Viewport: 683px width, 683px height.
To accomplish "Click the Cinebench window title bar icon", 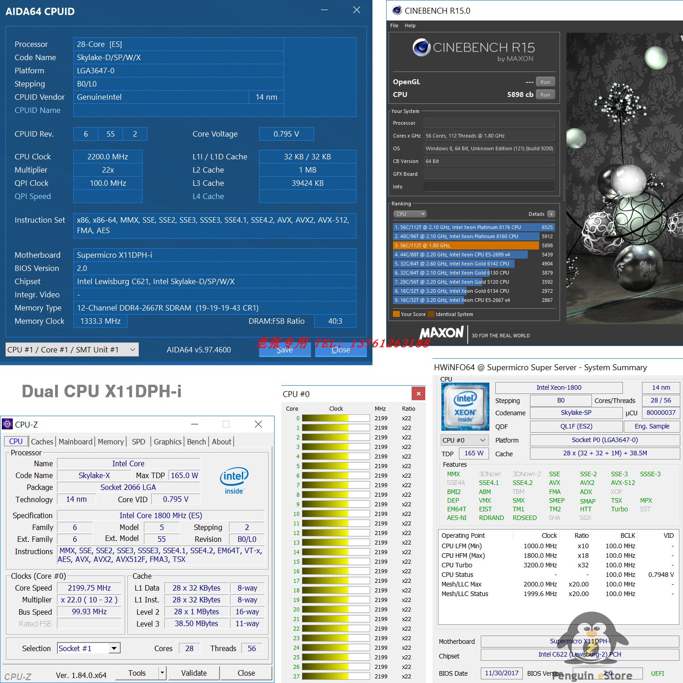I will pos(397,10).
